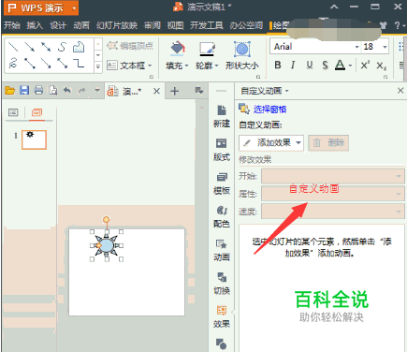407x352 pixels.
Task: Click the disabled Delete effect button
Action: coord(328,143)
